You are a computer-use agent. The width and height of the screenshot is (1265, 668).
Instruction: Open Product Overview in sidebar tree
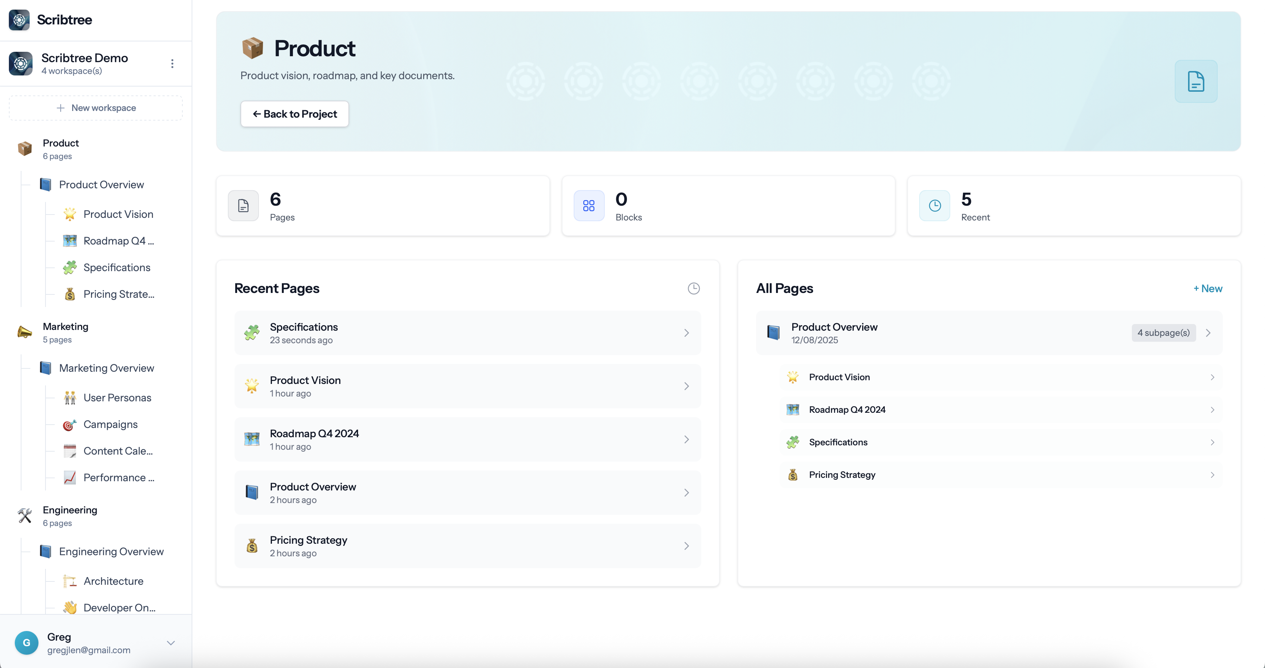pyautogui.click(x=101, y=185)
